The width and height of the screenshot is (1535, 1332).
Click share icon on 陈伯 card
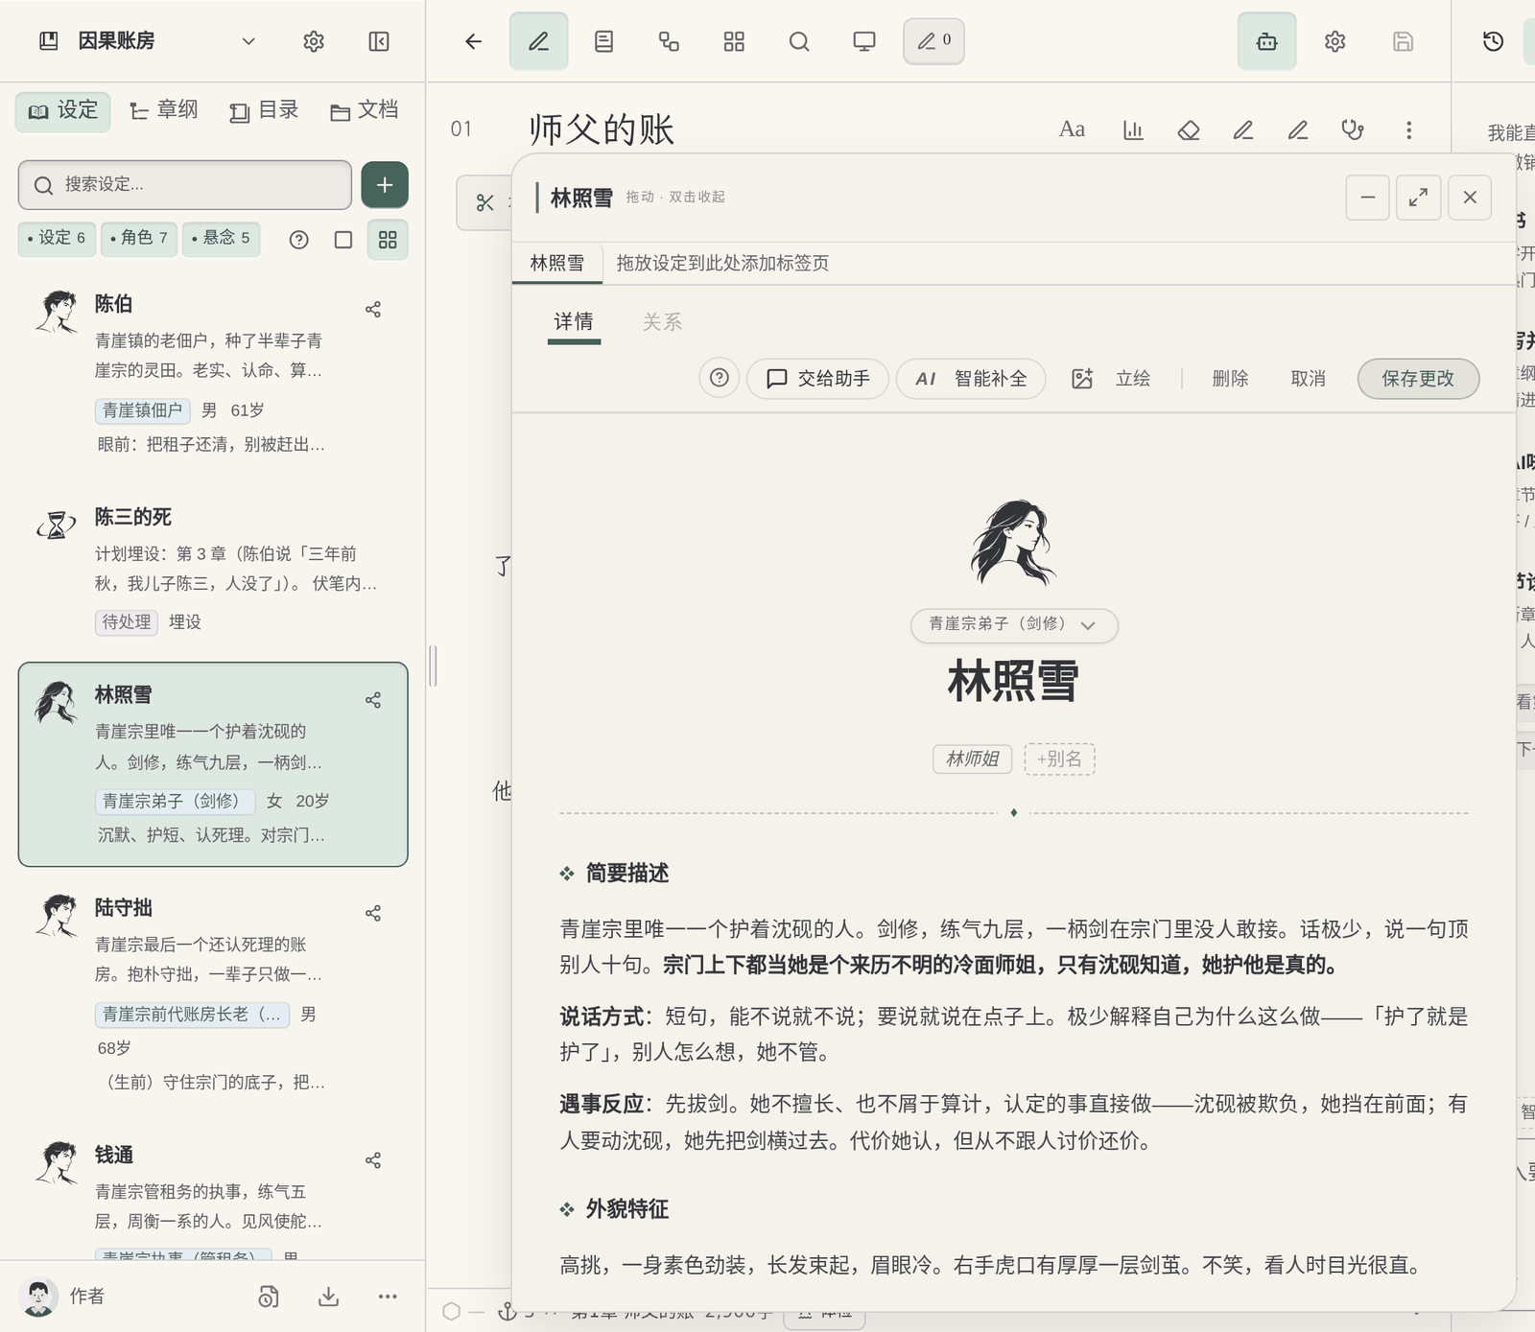coord(373,309)
